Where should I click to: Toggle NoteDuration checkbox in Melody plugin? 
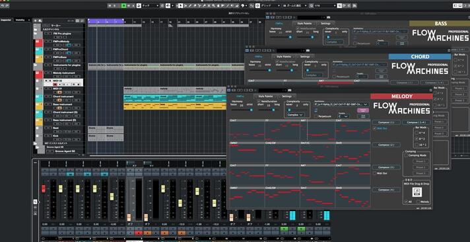pyautogui.click(x=259, y=102)
